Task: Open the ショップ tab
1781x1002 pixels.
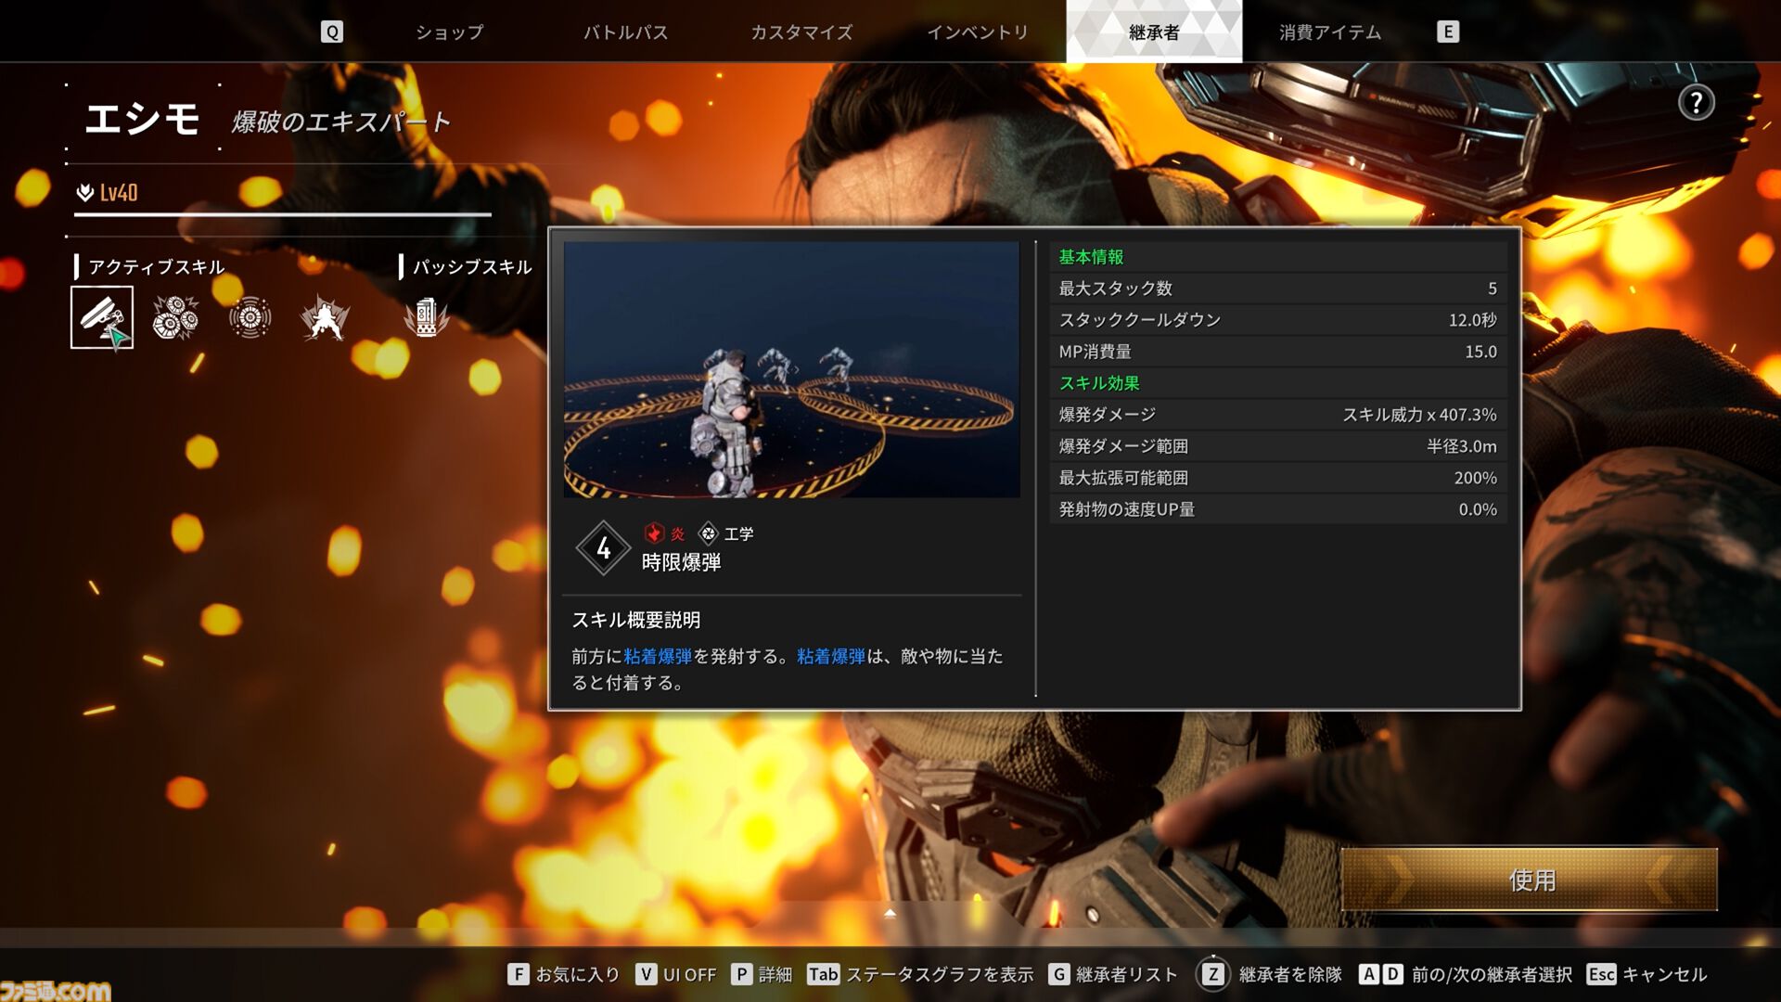Action: [x=449, y=32]
